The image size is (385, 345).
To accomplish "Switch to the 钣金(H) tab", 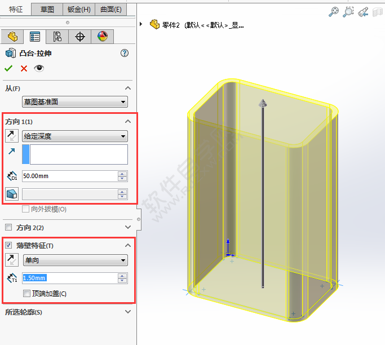I will click(x=79, y=10).
